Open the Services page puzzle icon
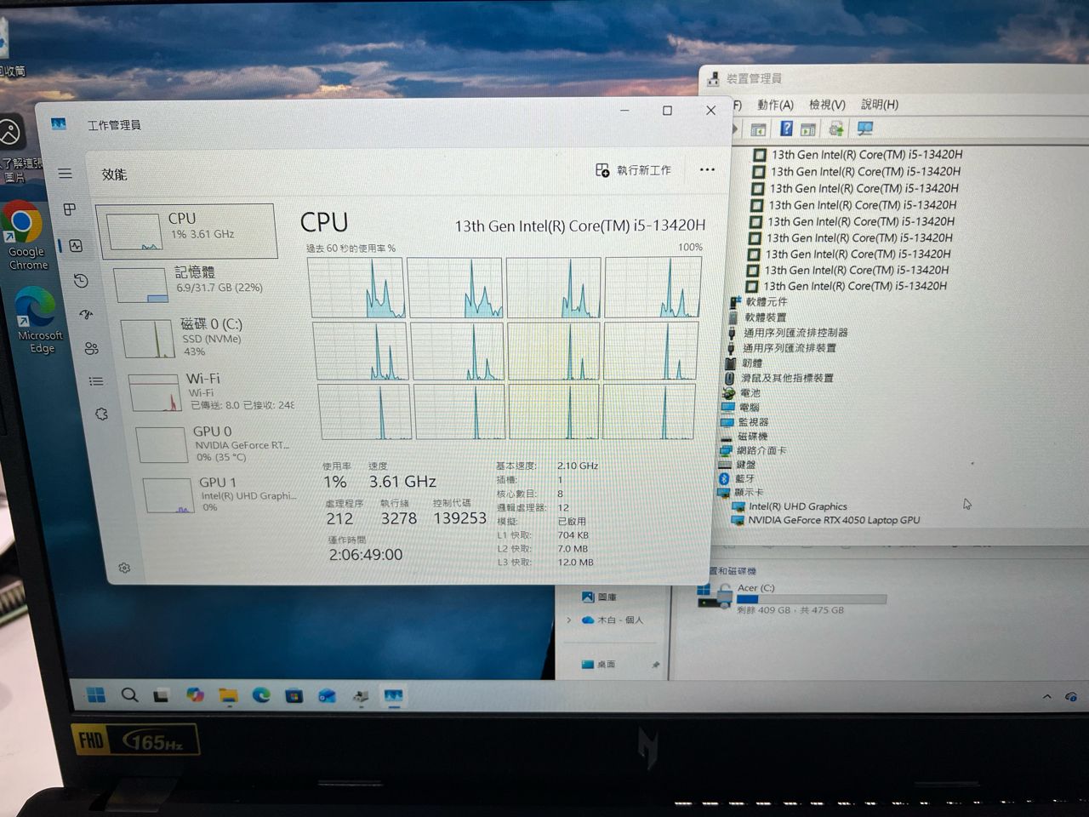The width and height of the screenshot is (1089, 817). 101,414
